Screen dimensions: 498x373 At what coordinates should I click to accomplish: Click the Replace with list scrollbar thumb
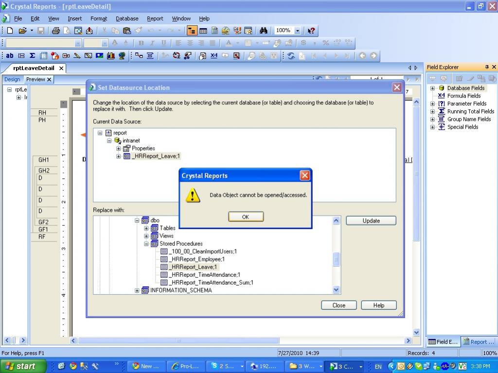[336, 259]
